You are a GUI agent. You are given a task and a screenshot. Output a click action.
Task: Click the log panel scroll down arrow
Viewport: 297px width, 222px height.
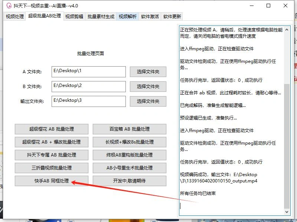point(287,212)
